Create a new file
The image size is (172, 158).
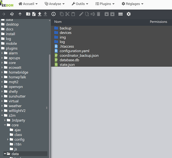point(34,14)
